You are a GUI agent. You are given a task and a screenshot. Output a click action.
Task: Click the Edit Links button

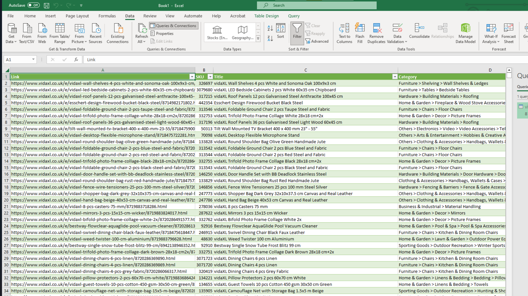point(161,41)
